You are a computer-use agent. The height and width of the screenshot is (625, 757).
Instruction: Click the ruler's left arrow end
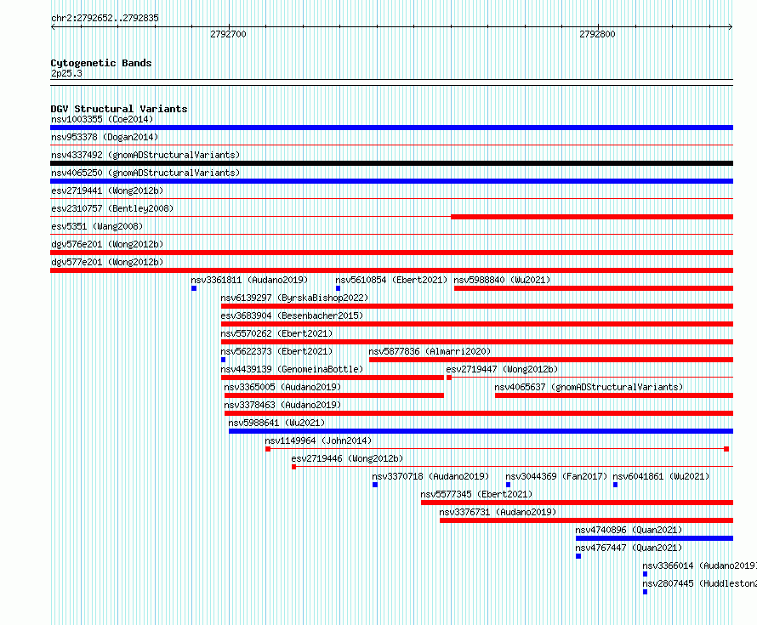click(53, 27)
